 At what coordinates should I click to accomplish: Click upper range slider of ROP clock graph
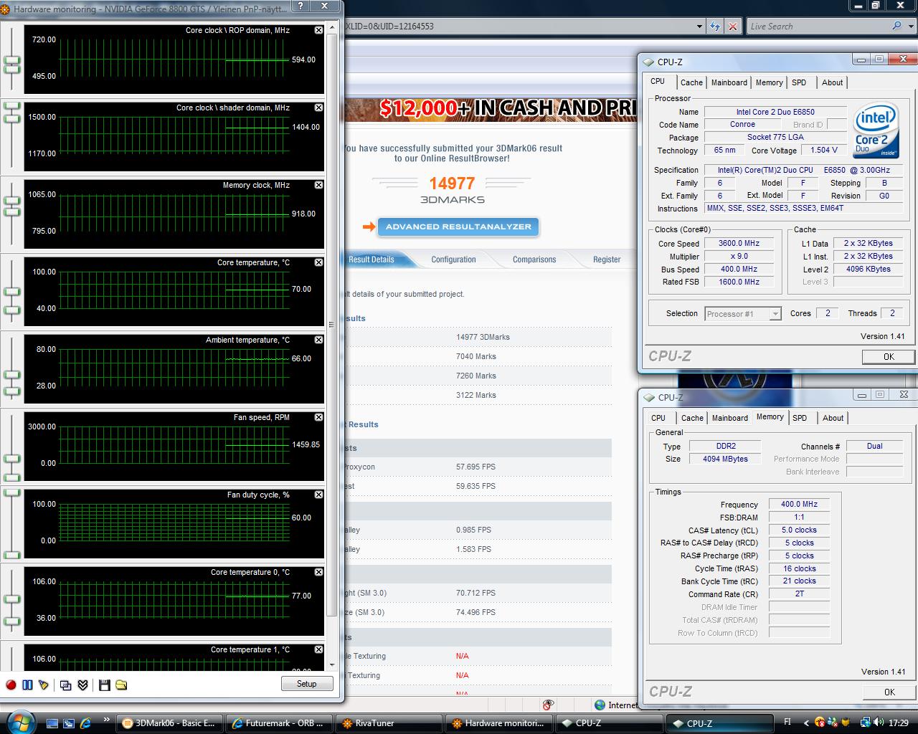click(x=12, y=59)
